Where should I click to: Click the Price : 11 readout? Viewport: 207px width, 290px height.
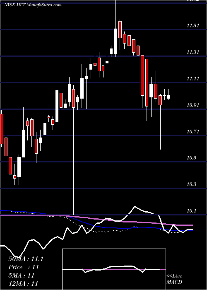tap(24, 267)
